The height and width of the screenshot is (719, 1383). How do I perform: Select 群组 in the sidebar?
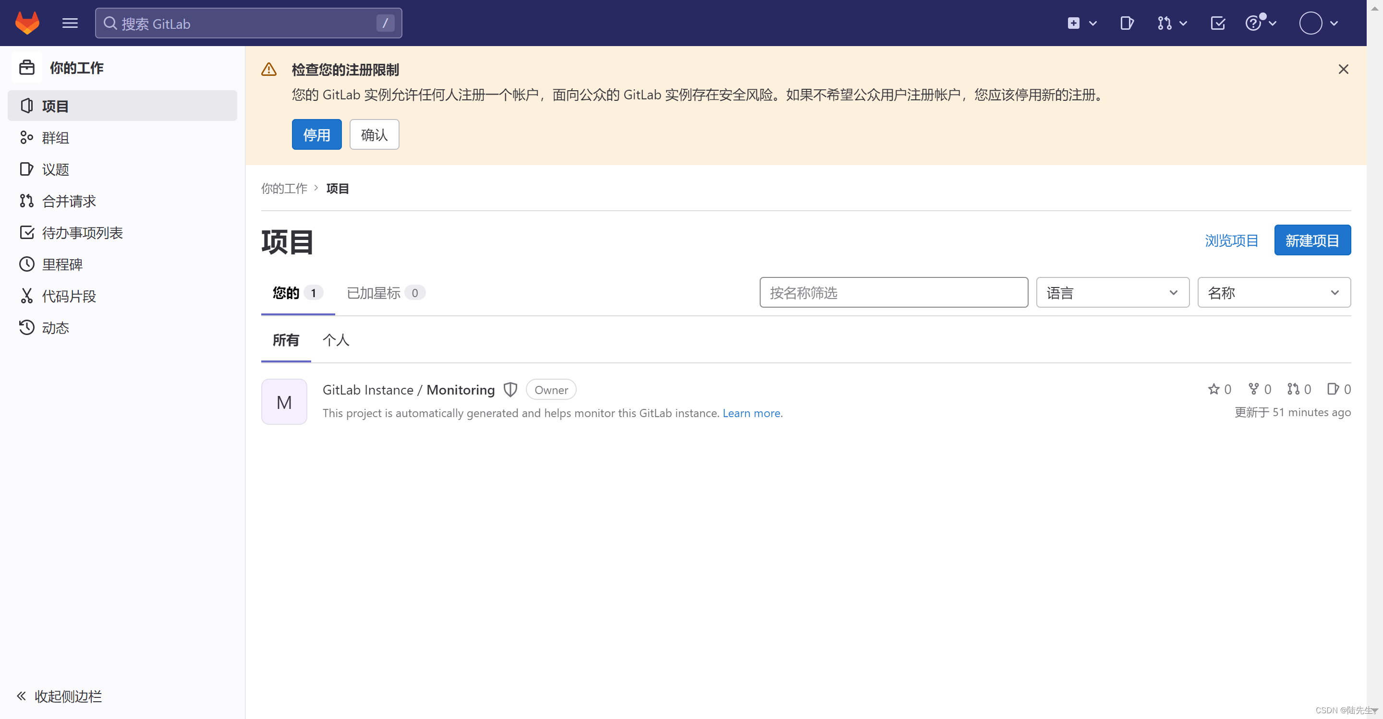122,137
